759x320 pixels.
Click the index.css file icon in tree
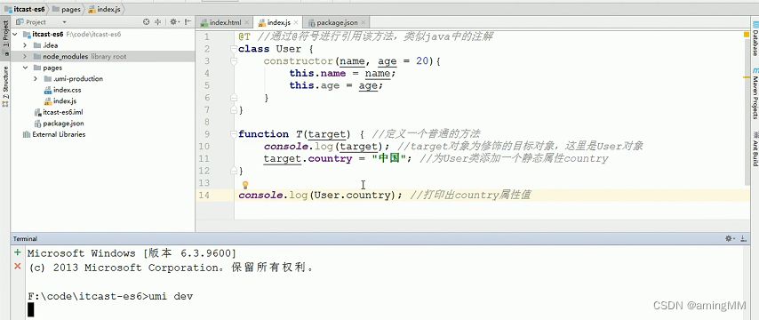[x=48, y=90]
